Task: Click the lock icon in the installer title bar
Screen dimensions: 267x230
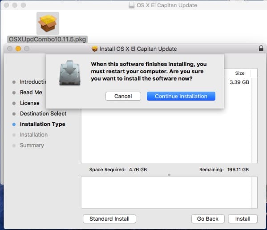Action: coord(260,48)
